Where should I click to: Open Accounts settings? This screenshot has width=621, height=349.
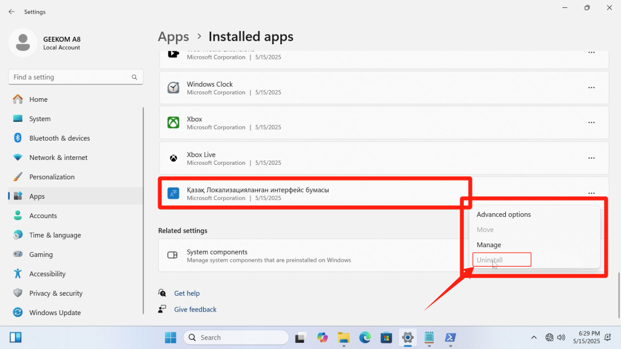pos(75,216)
